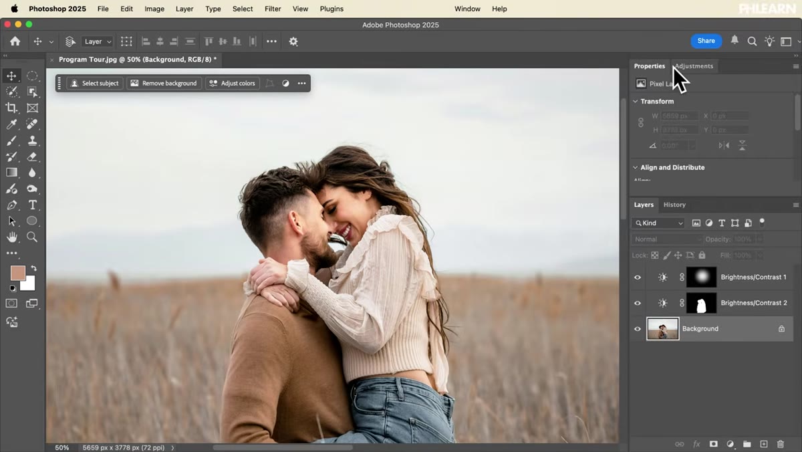Image resolution: width=802 pixels, height=452 pixels.
Task: Select the Path Selection arrow tool
Action: pyautogui.click(x=11, y=221)
